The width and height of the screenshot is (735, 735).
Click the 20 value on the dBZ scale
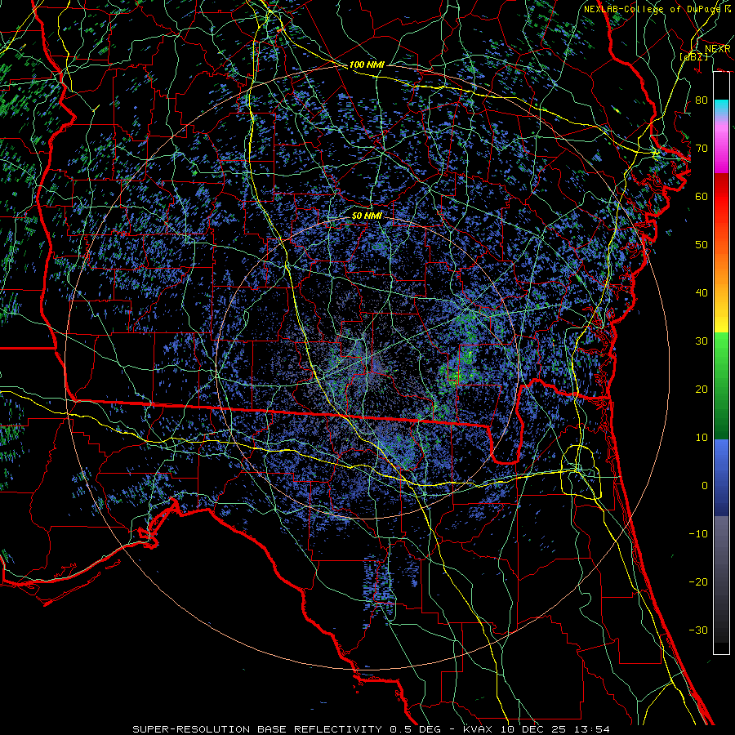click(702, 389)
